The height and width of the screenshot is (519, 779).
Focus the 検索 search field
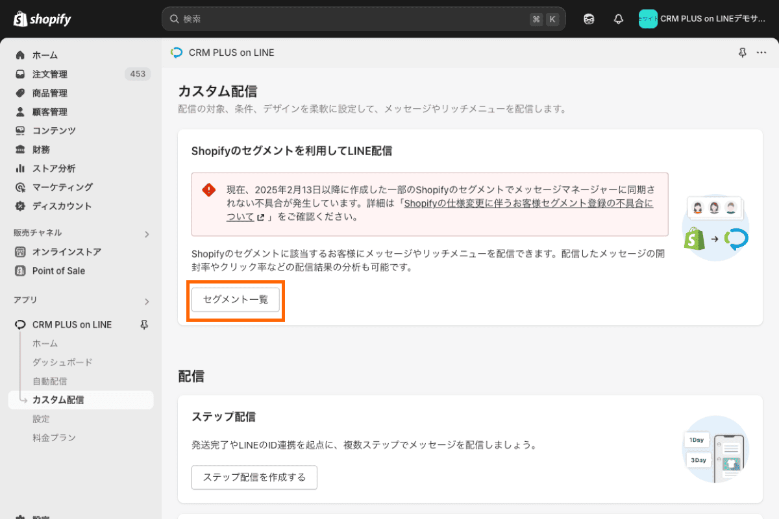[x=364, y=19]
